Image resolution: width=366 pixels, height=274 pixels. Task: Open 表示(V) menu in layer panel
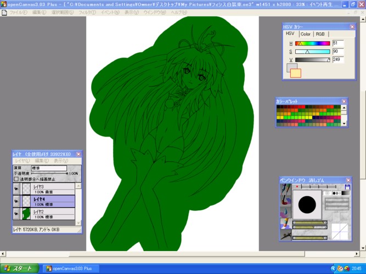point(61,161)
